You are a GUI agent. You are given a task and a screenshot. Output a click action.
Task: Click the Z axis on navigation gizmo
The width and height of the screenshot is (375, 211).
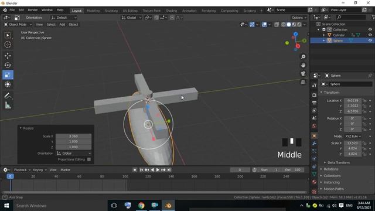point(296,34)
